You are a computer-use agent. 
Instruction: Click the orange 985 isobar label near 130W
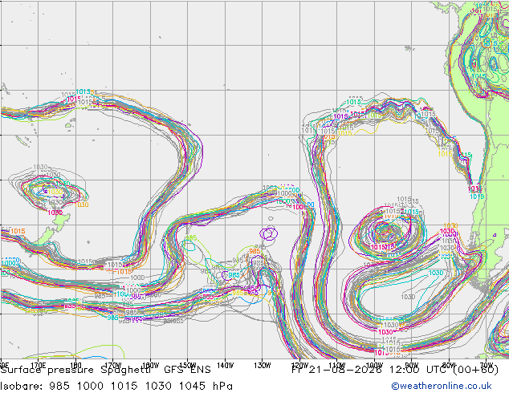click(254, 251)
